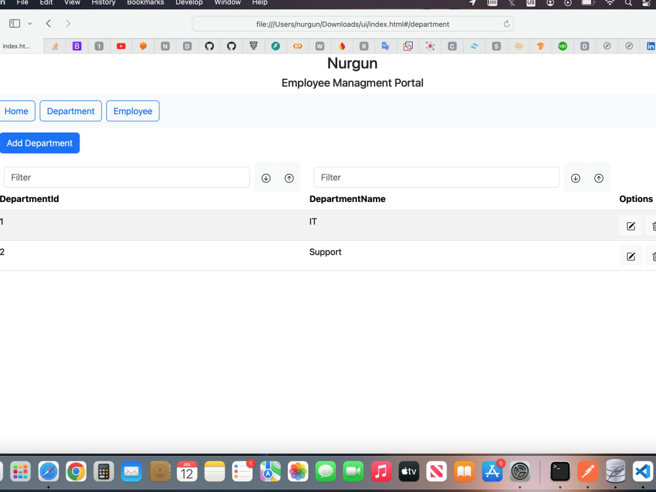656x492 pixels.
Task: Open Spotlight search in menu bar
Action: point(628,3)
